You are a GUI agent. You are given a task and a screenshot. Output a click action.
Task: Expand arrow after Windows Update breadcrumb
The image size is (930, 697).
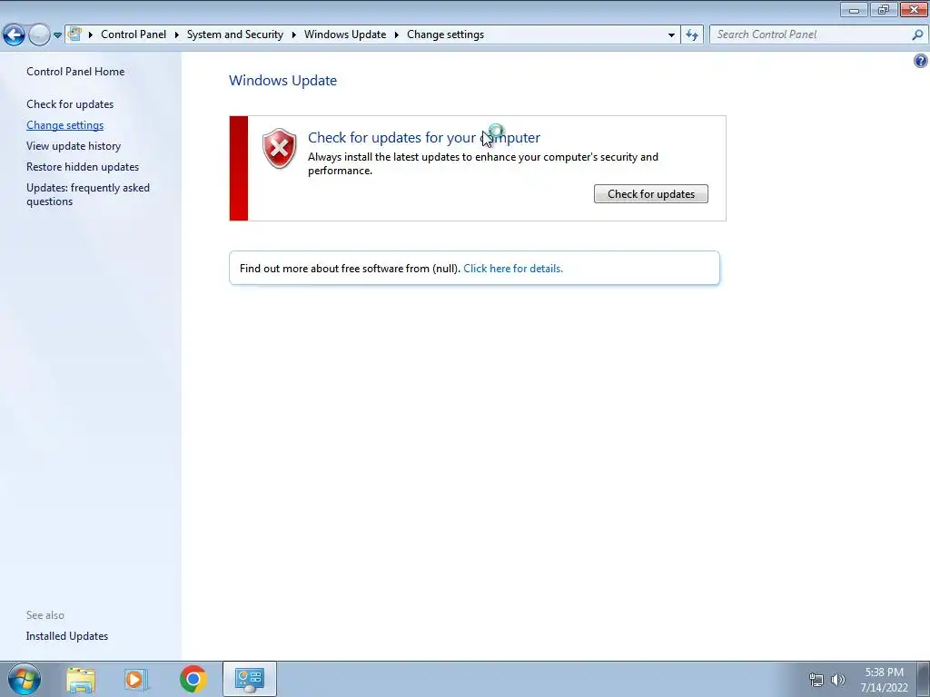pyautogui.click(x=396, y=35)
